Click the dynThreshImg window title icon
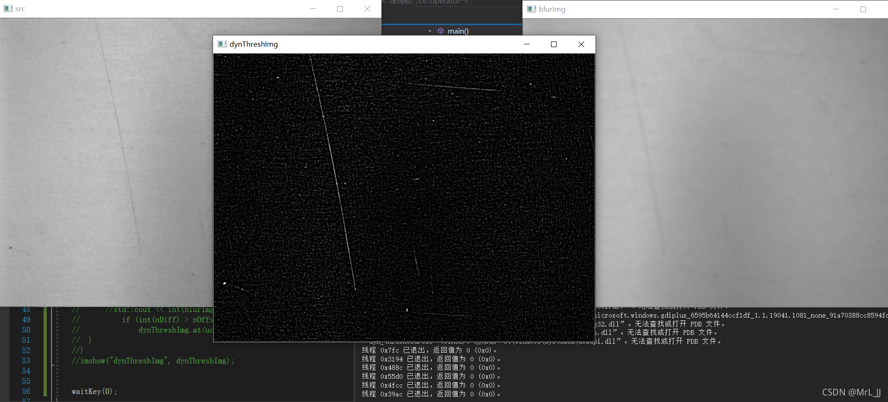The width and height of the screenshot is (888, 402). point(222,44)
